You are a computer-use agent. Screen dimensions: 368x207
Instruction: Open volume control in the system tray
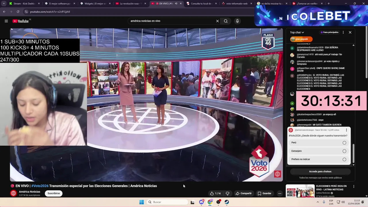[x=343, y=202]
